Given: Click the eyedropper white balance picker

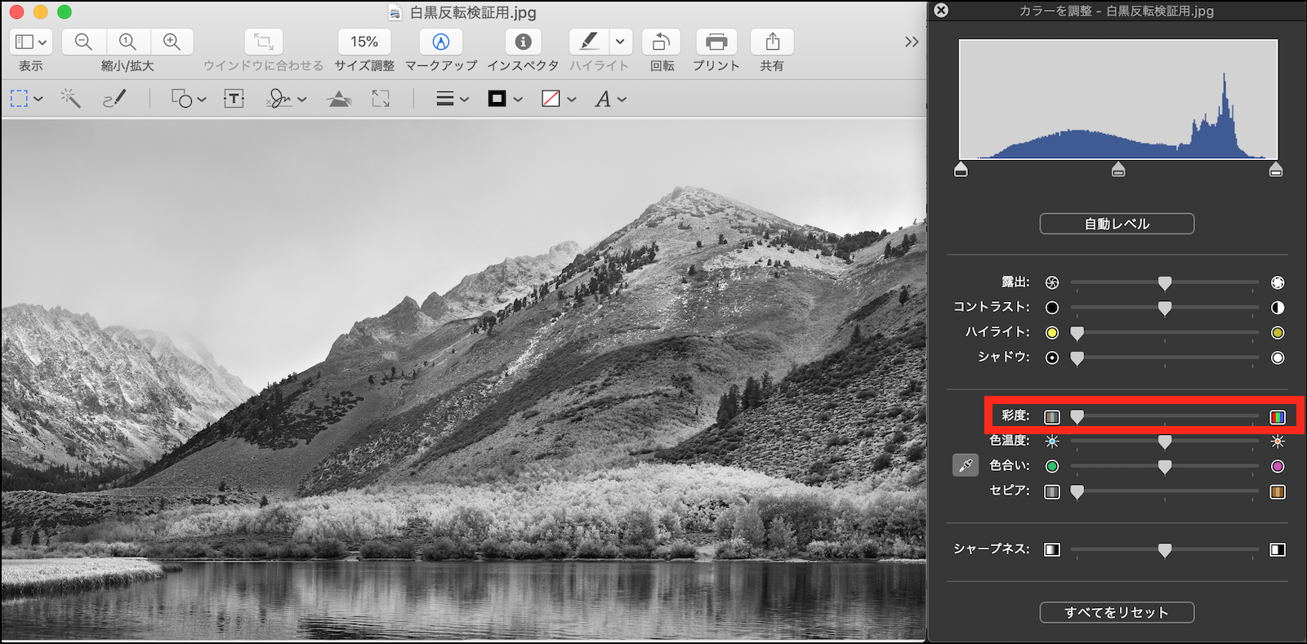Looking at the screenshot, I should click(966, 465).
